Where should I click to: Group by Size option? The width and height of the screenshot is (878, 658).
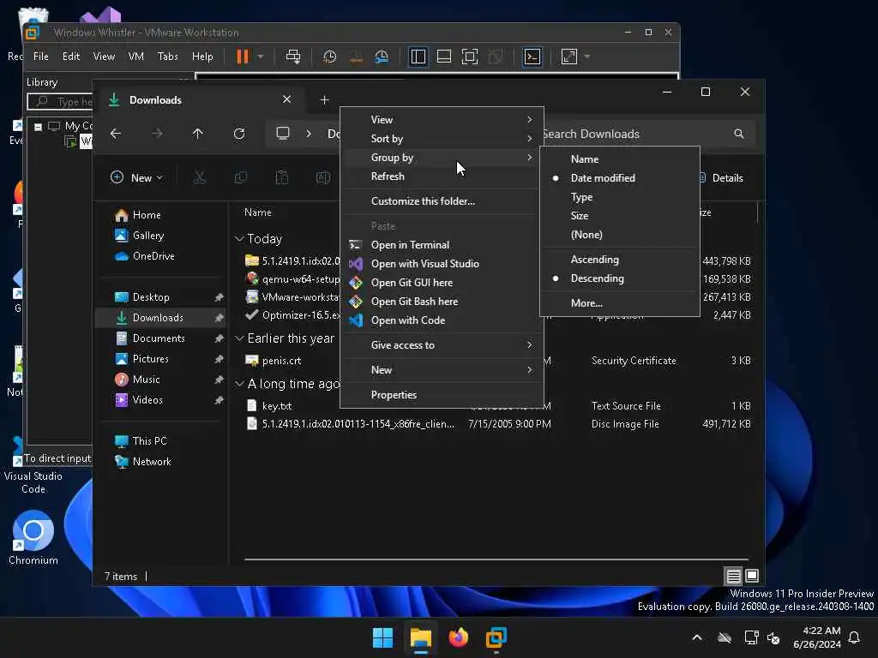[620, 216]
